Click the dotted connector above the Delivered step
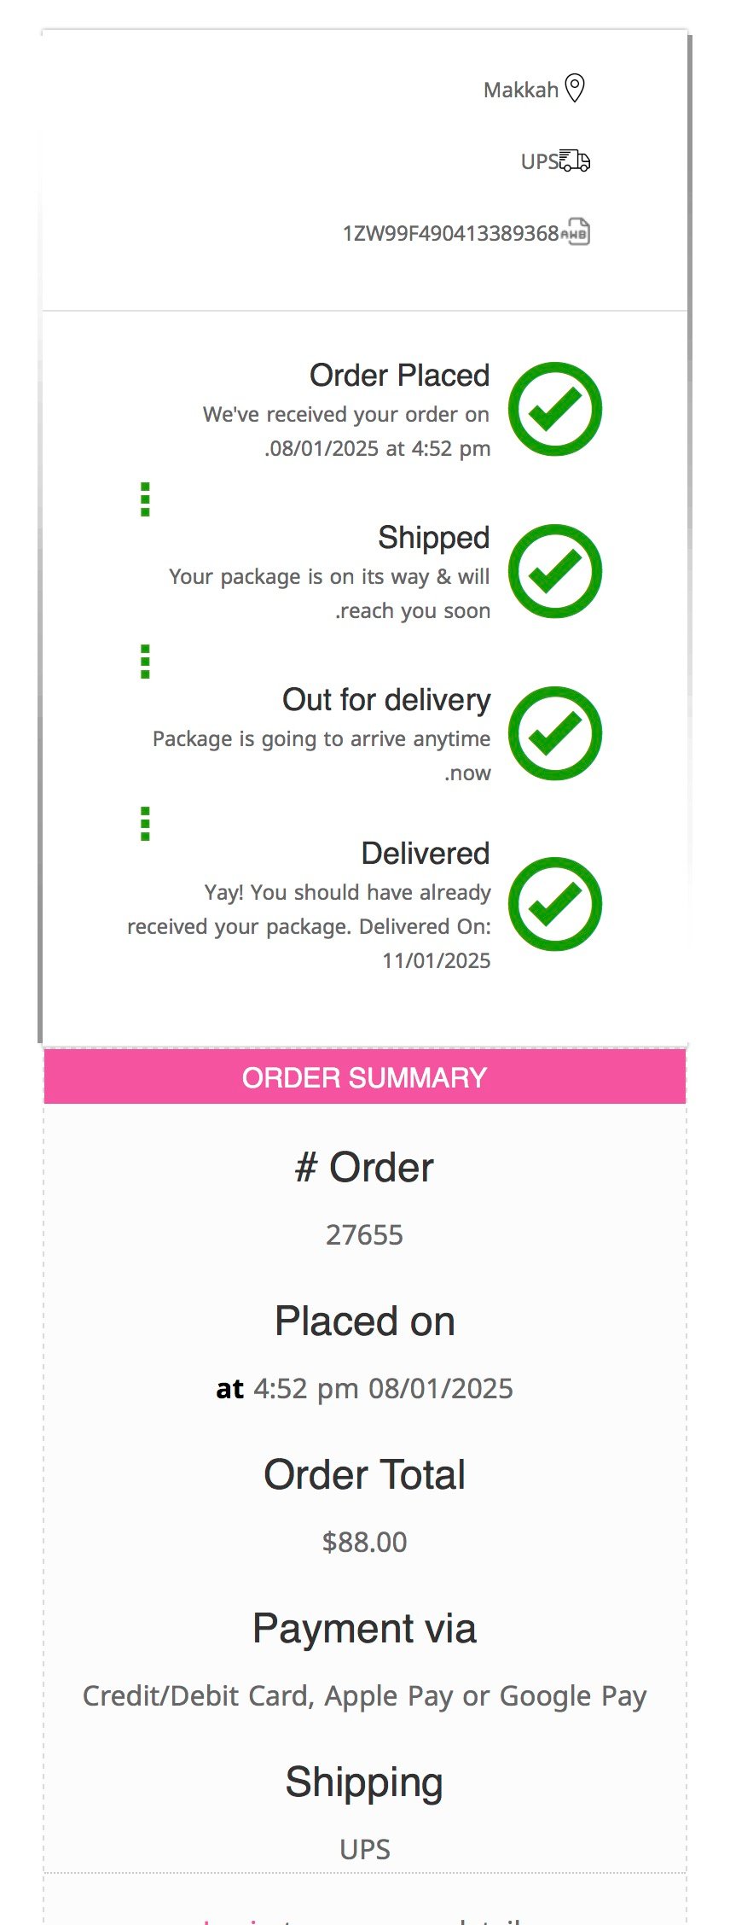This screenshot has height=1925, width=730. tap(145, 824)
